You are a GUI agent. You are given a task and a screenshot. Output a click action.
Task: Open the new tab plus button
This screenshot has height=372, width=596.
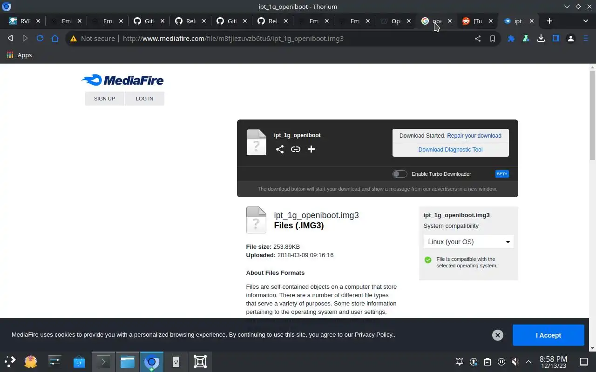click(549, 21)
